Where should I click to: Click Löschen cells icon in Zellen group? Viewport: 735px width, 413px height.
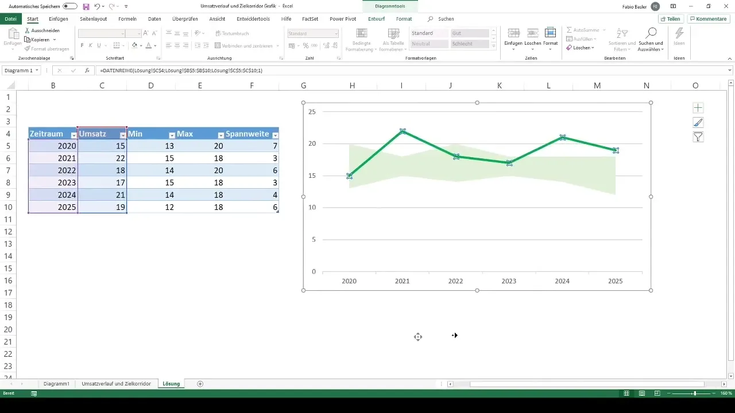click(532, 33)
